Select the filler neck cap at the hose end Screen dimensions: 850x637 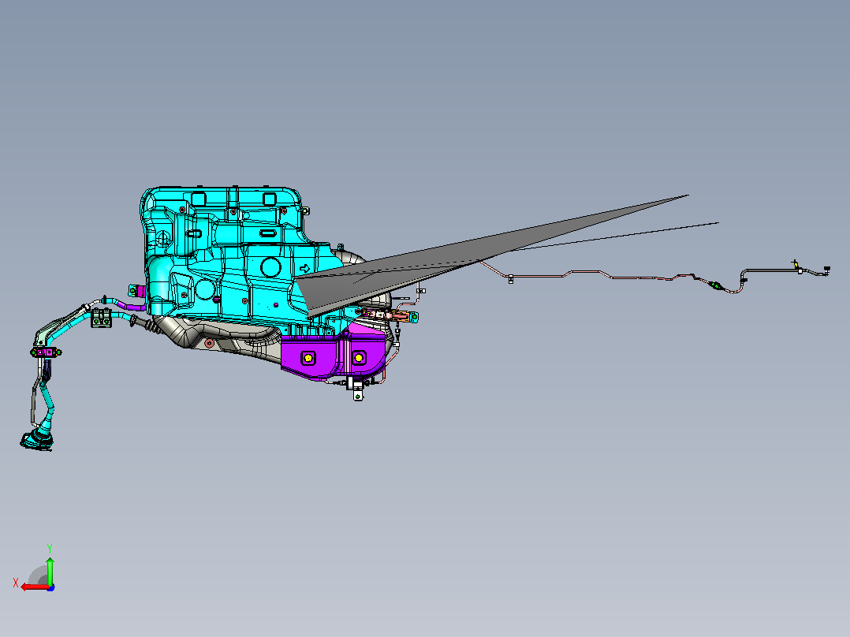pyautogui.click(x=36, y=440)
